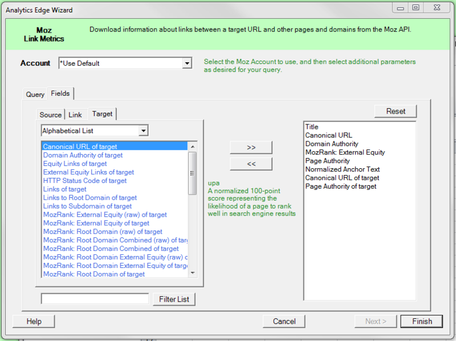Switch to the Query tab

35,94
